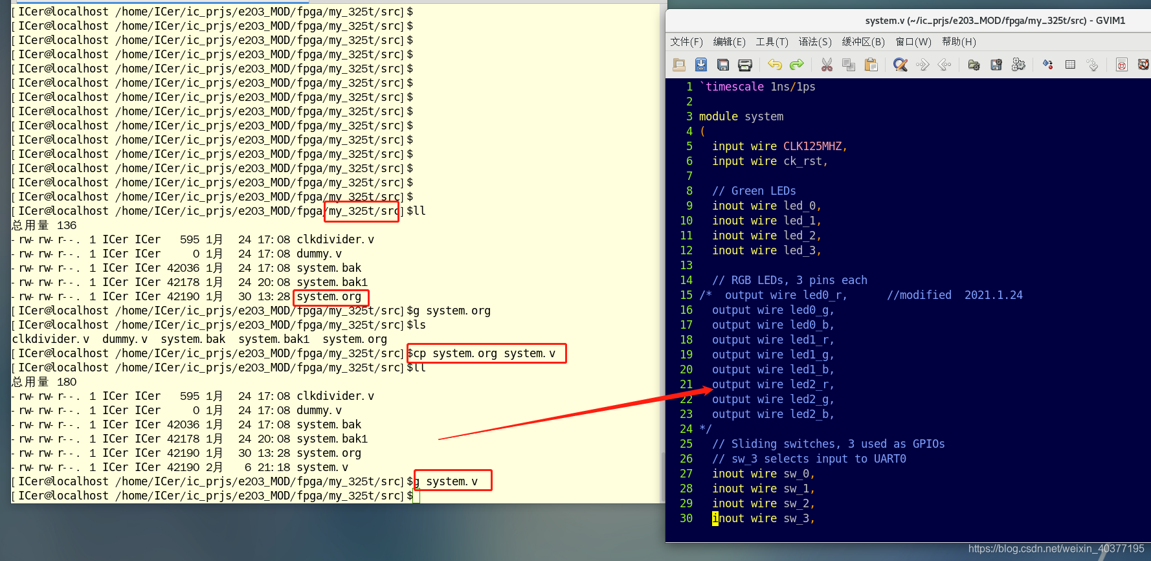
Task: Click the Find Next arrow icon
Action: 922,65
